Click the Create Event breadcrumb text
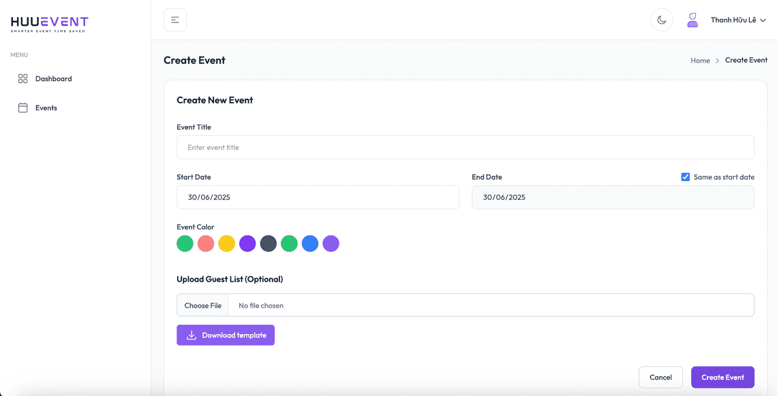 pyautogui.click(x=746, y=61)
